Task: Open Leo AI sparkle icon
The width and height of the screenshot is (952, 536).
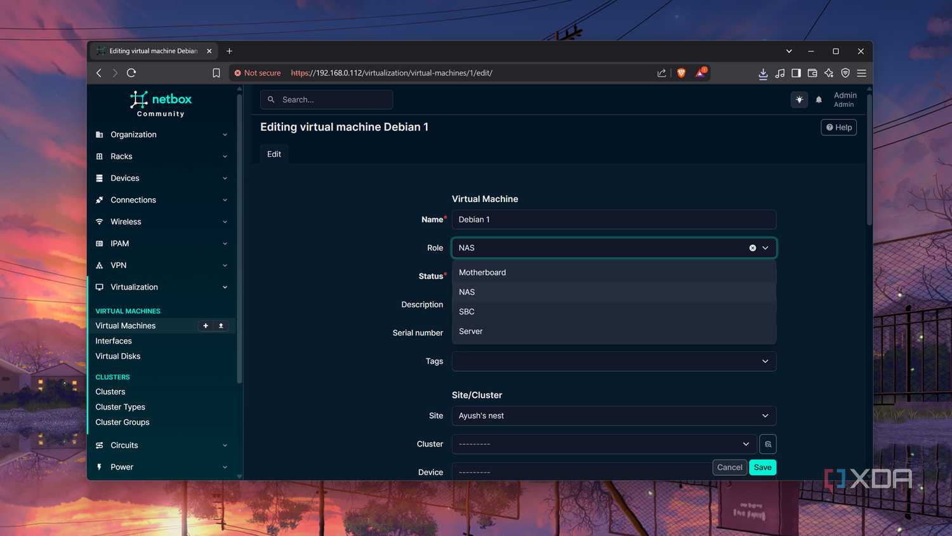Action: 829,73
